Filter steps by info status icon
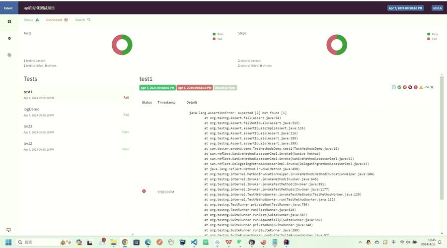Image resolution: width=447 pixels, height=248 pixels. 394,87
